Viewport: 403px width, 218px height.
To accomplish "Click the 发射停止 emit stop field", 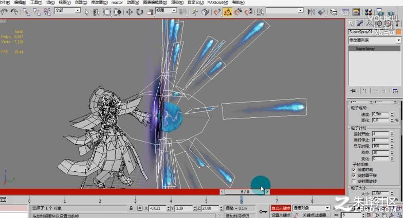I will coord(380,140).
